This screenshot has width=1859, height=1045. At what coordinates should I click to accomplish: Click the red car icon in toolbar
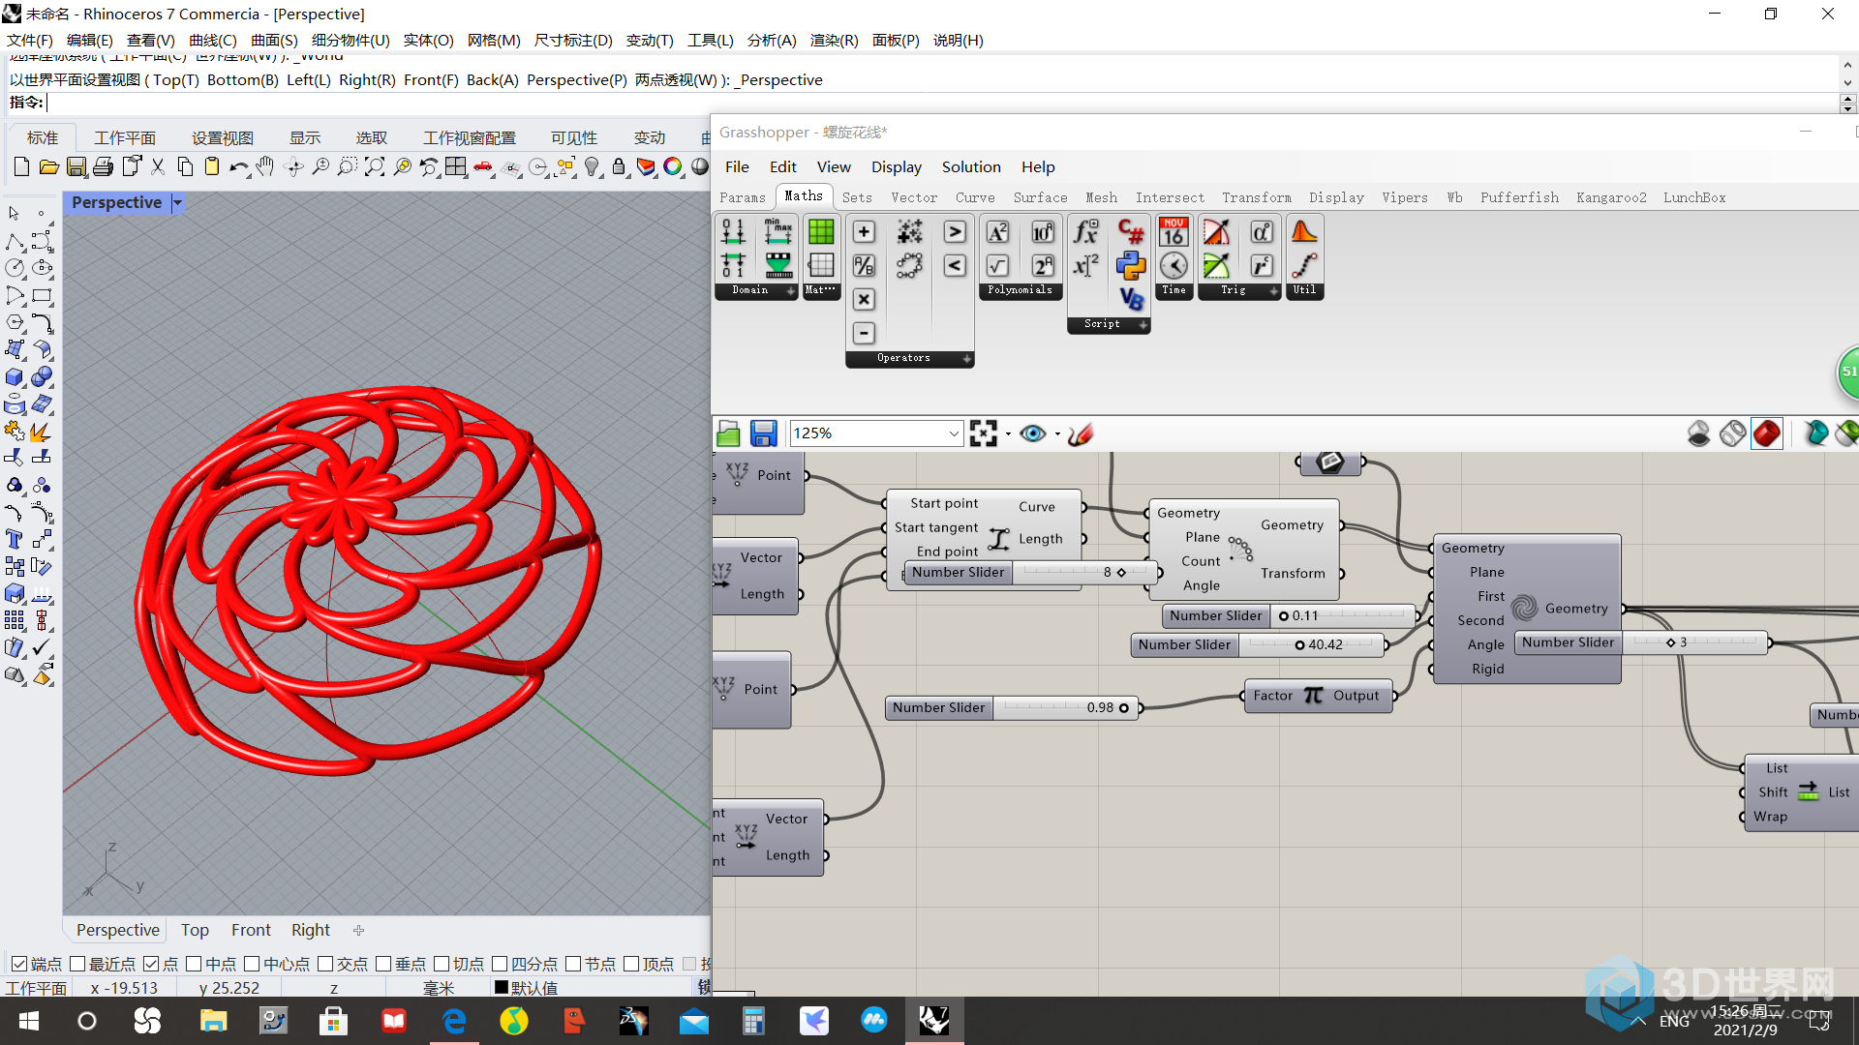click(483, 167)
